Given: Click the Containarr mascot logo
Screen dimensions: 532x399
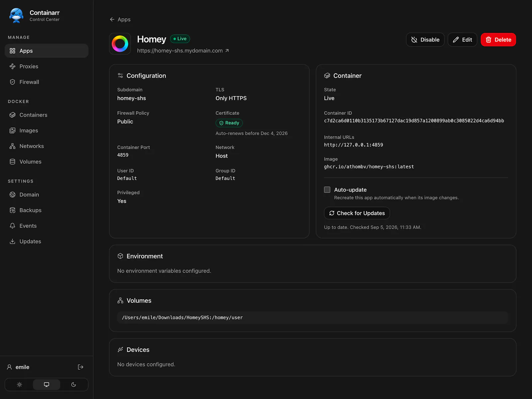Looking at the screenshot, I should (x=16, y=15).
